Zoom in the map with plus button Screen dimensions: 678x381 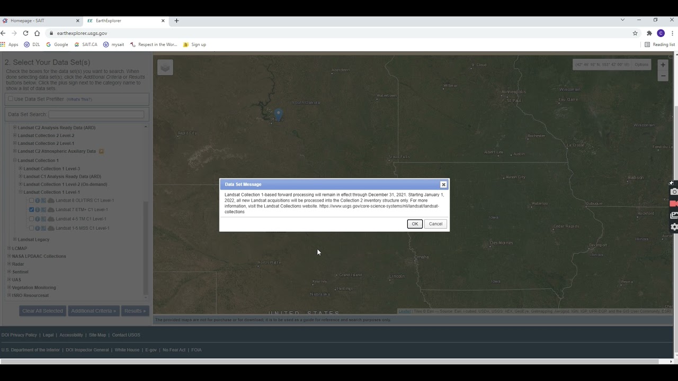(663, 65)
